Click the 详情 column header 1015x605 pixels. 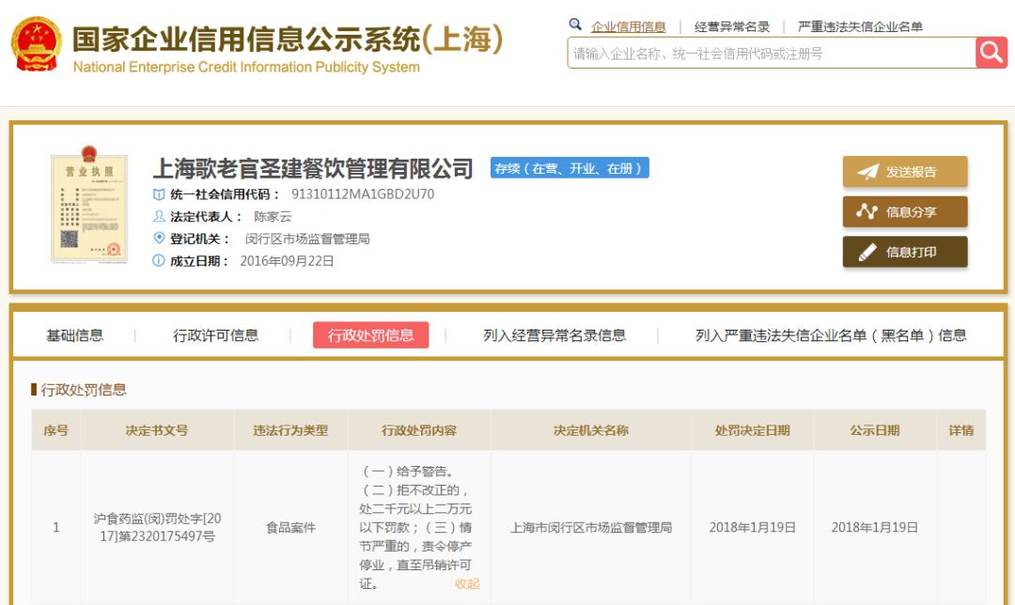click(961, 430)
